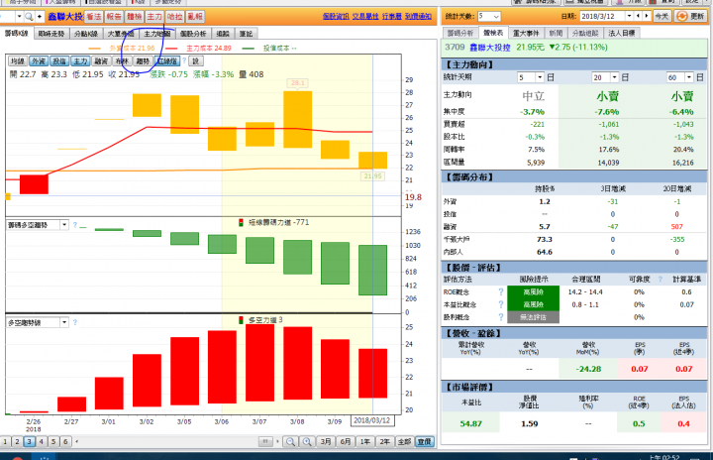
Task: Switch to the 即時走勢 tab
Action: [x=51, y=34]
